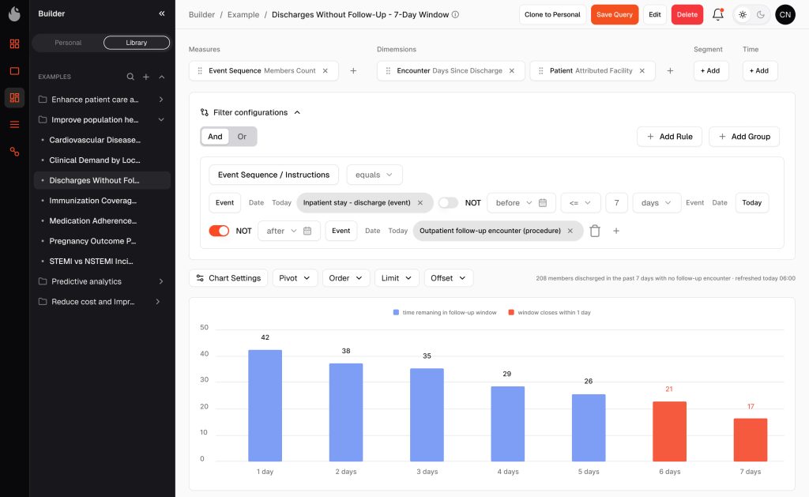Disable the orange NOT toggle before 'after'
This screenshot has width=809, height=497.
coord(219,231)
